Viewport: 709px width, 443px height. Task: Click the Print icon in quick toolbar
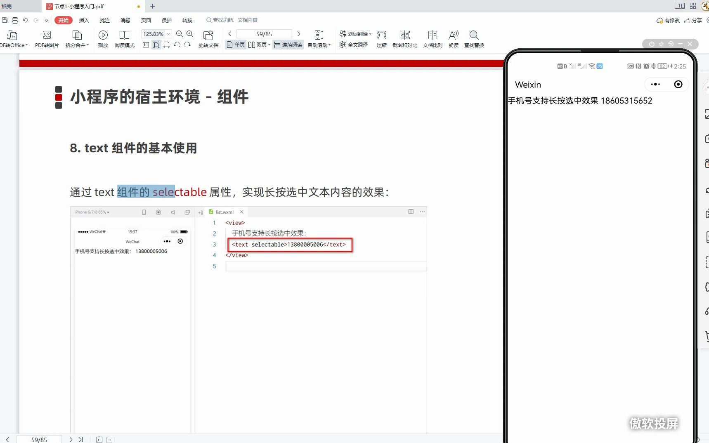[15, 20]
